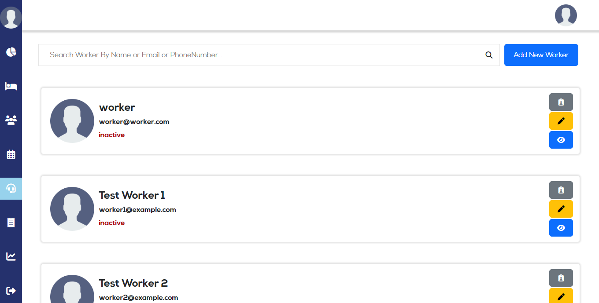
Task: Open the rooms bed icon in sidebar
Action: 11,86
